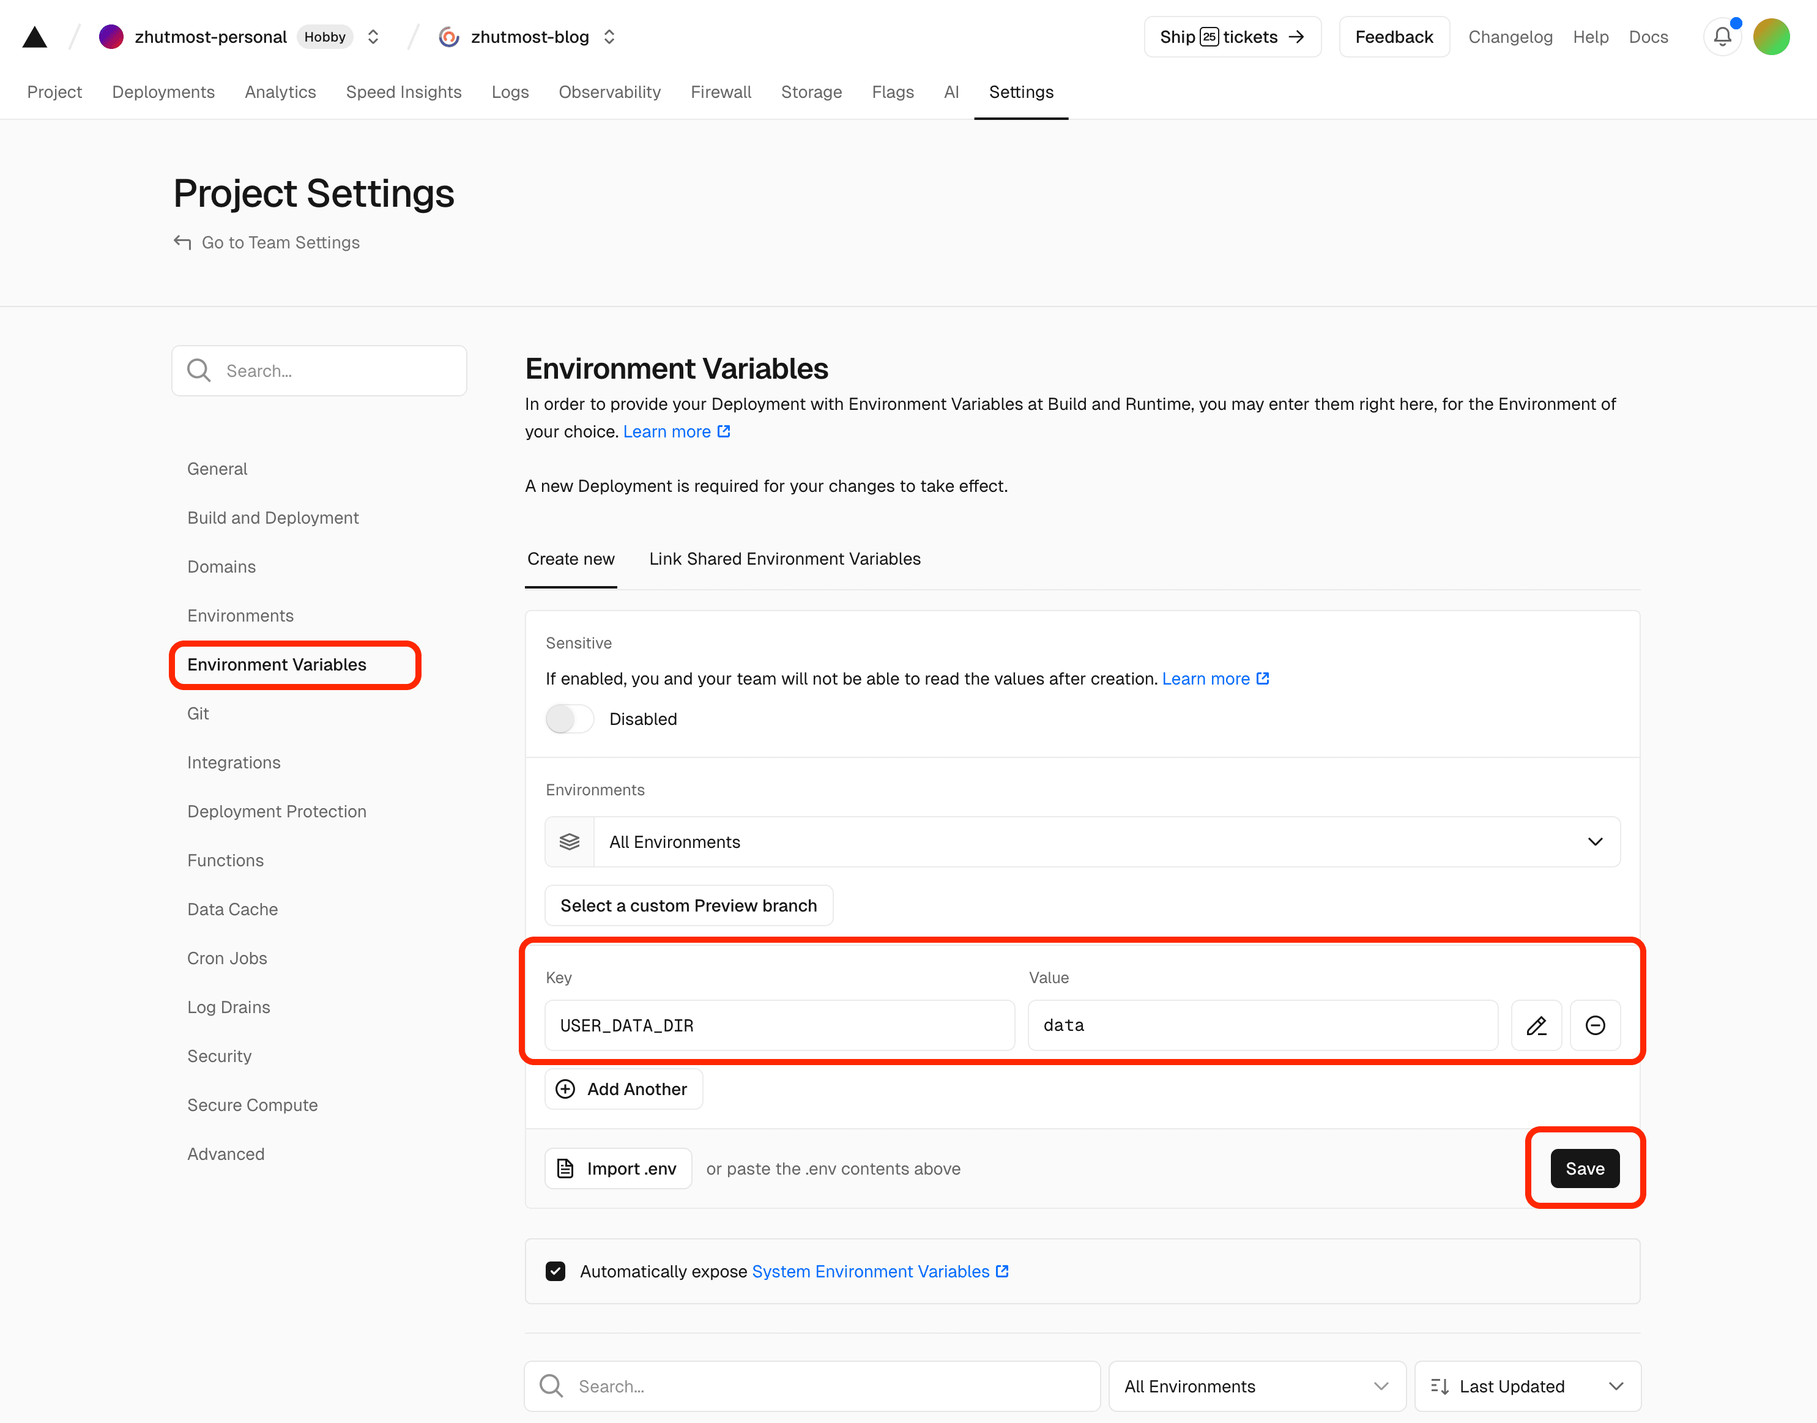Screen dimensions: 1817x1423
Task: Expand the team switcher chevrons
Action: (x=373, y=37)
